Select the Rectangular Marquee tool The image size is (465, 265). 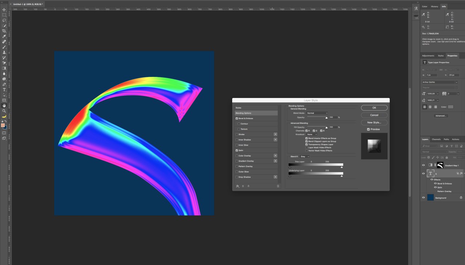(4, 15)
